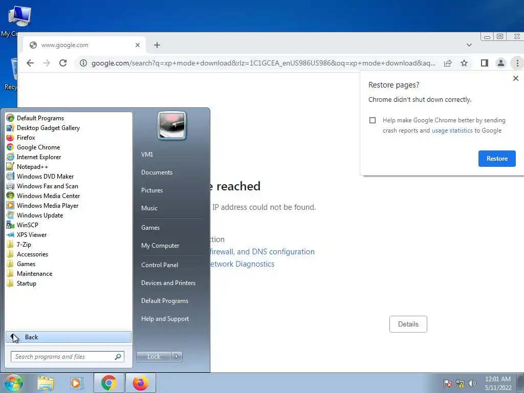Launch Windows Media Center
Viewport: 524px width, 393px height.
(x=43, y=195)
